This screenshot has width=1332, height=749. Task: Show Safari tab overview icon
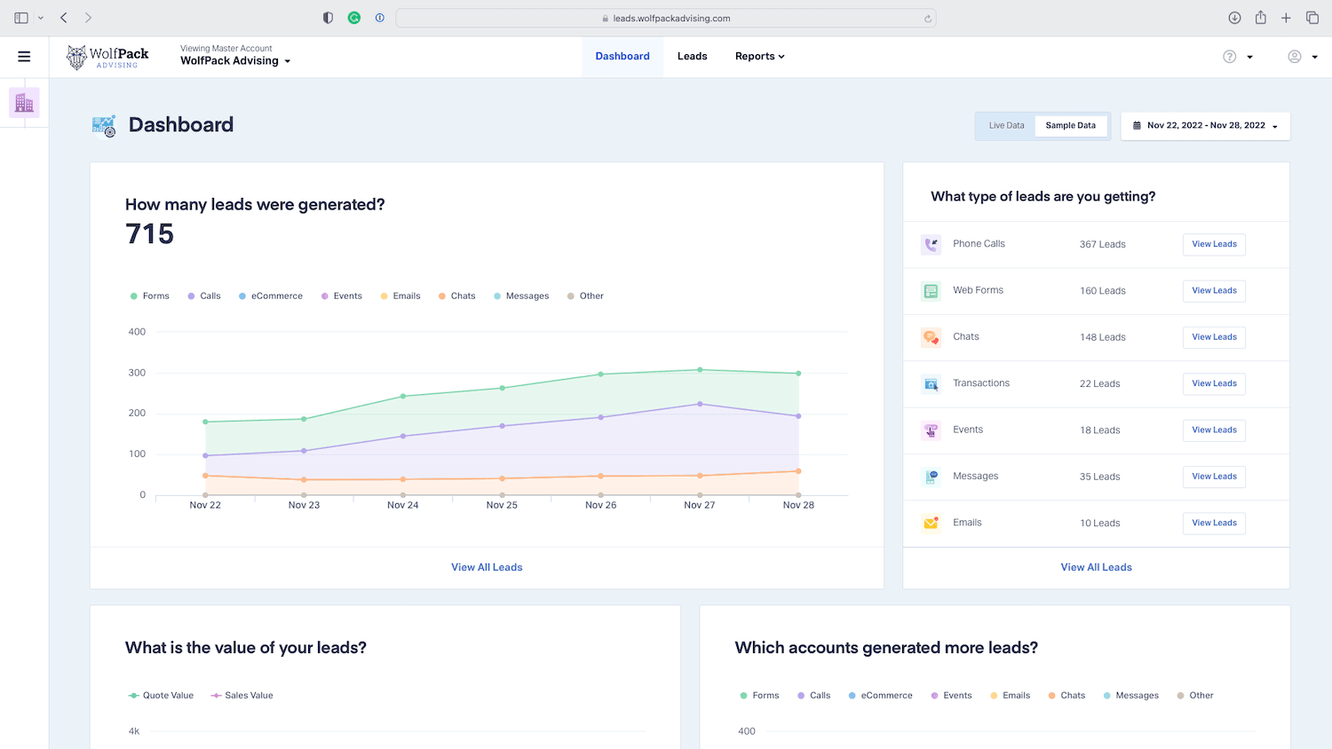point(1312,18)
